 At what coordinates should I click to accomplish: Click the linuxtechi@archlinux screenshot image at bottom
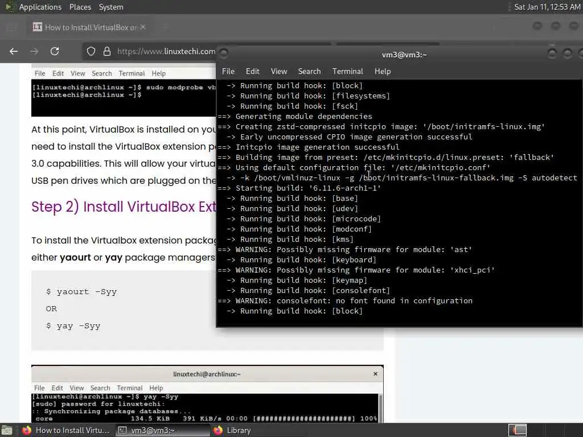(207, 394)
